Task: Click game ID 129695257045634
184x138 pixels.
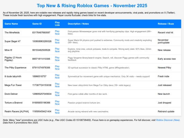Action: tap(42, 94)
